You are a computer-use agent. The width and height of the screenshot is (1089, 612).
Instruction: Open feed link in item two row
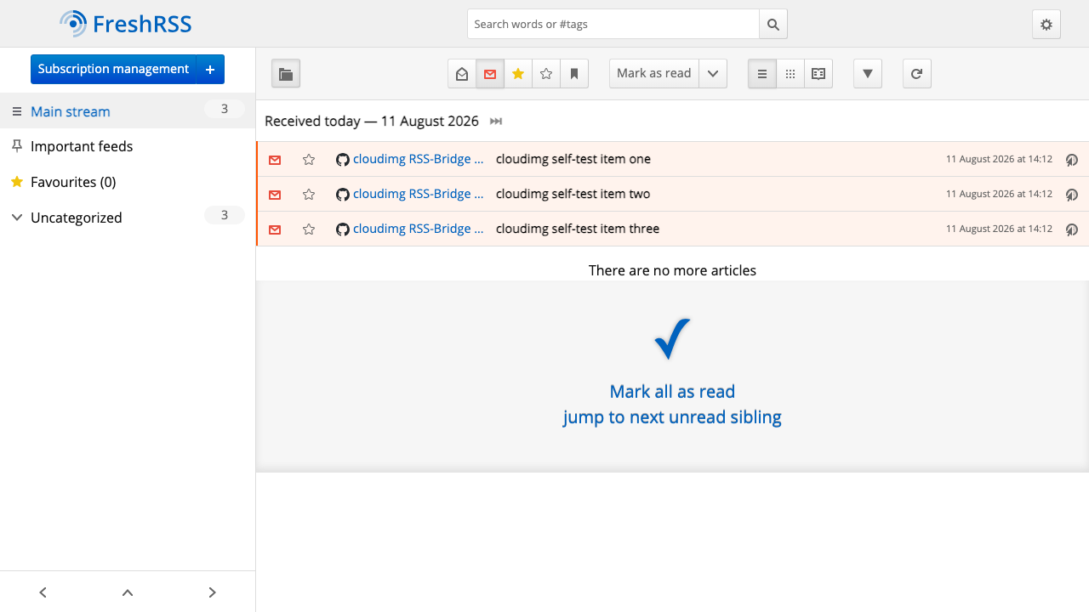[x=410, y=194]
